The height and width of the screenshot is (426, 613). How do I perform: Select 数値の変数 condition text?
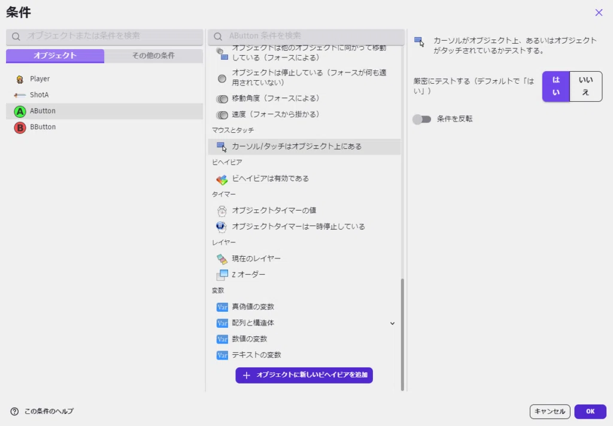pyautogui.click(x=250, y=339)
